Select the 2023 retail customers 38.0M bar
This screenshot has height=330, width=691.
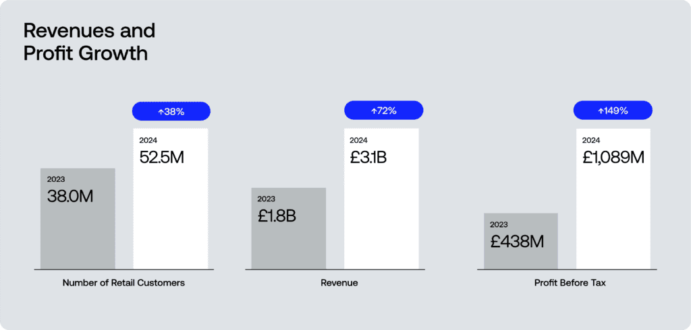tap(78, 219)
